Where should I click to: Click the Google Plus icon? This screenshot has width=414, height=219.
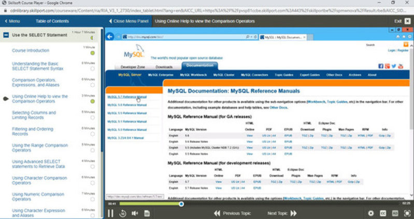(x=387, y=66)
